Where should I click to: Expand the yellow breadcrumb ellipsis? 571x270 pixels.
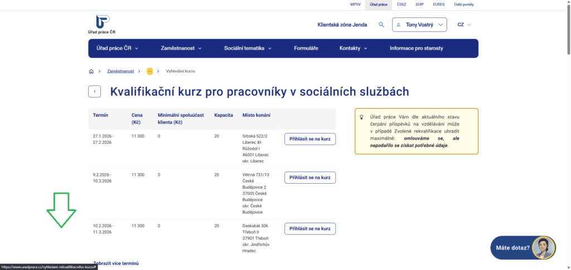point(149,71)
